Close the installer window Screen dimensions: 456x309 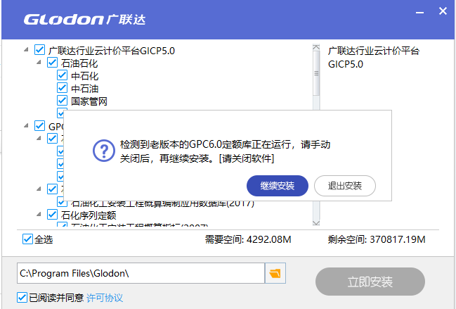click(x=443, y=11)
